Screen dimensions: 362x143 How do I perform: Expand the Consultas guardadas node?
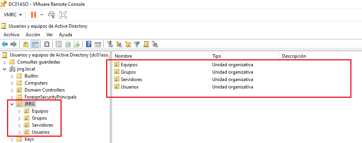[x=5, y=62]
